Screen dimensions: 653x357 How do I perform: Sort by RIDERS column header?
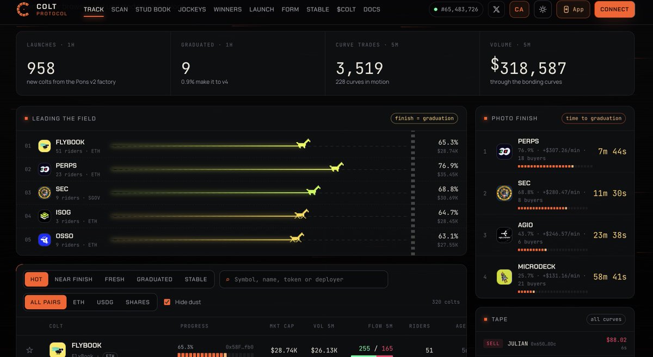point(420,326)
